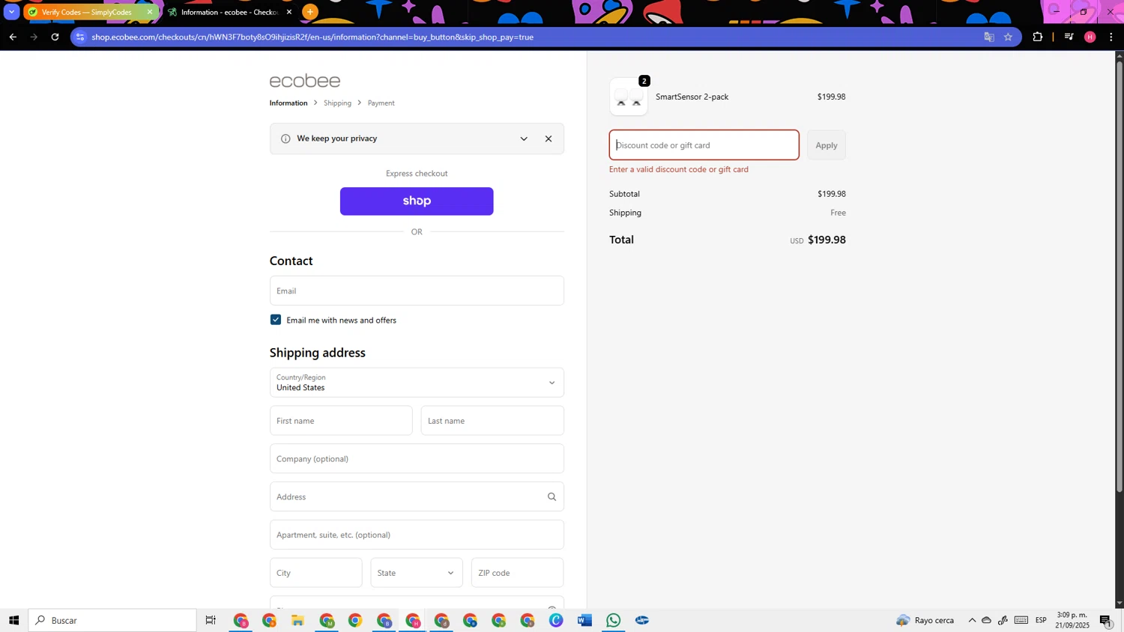
Task: Open WhatsApp from taskbar
Action: [x=614, y=620]
